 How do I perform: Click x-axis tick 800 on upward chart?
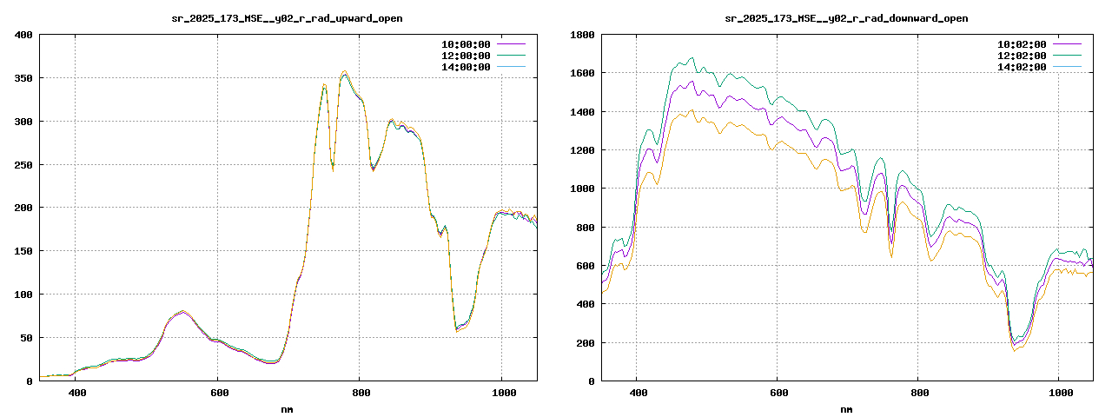coord(361,394)
